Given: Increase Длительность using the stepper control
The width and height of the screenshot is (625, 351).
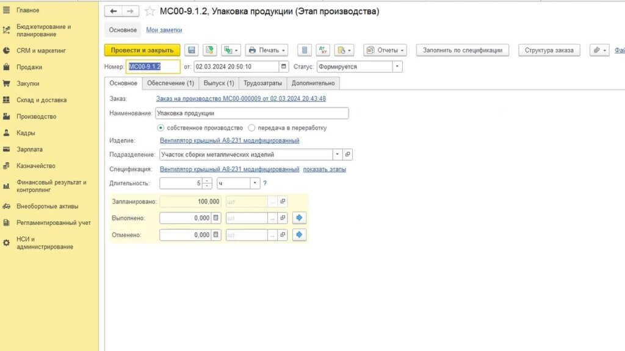Looking at the screenshot, I should pyautogui.click(x=206, y=181).
